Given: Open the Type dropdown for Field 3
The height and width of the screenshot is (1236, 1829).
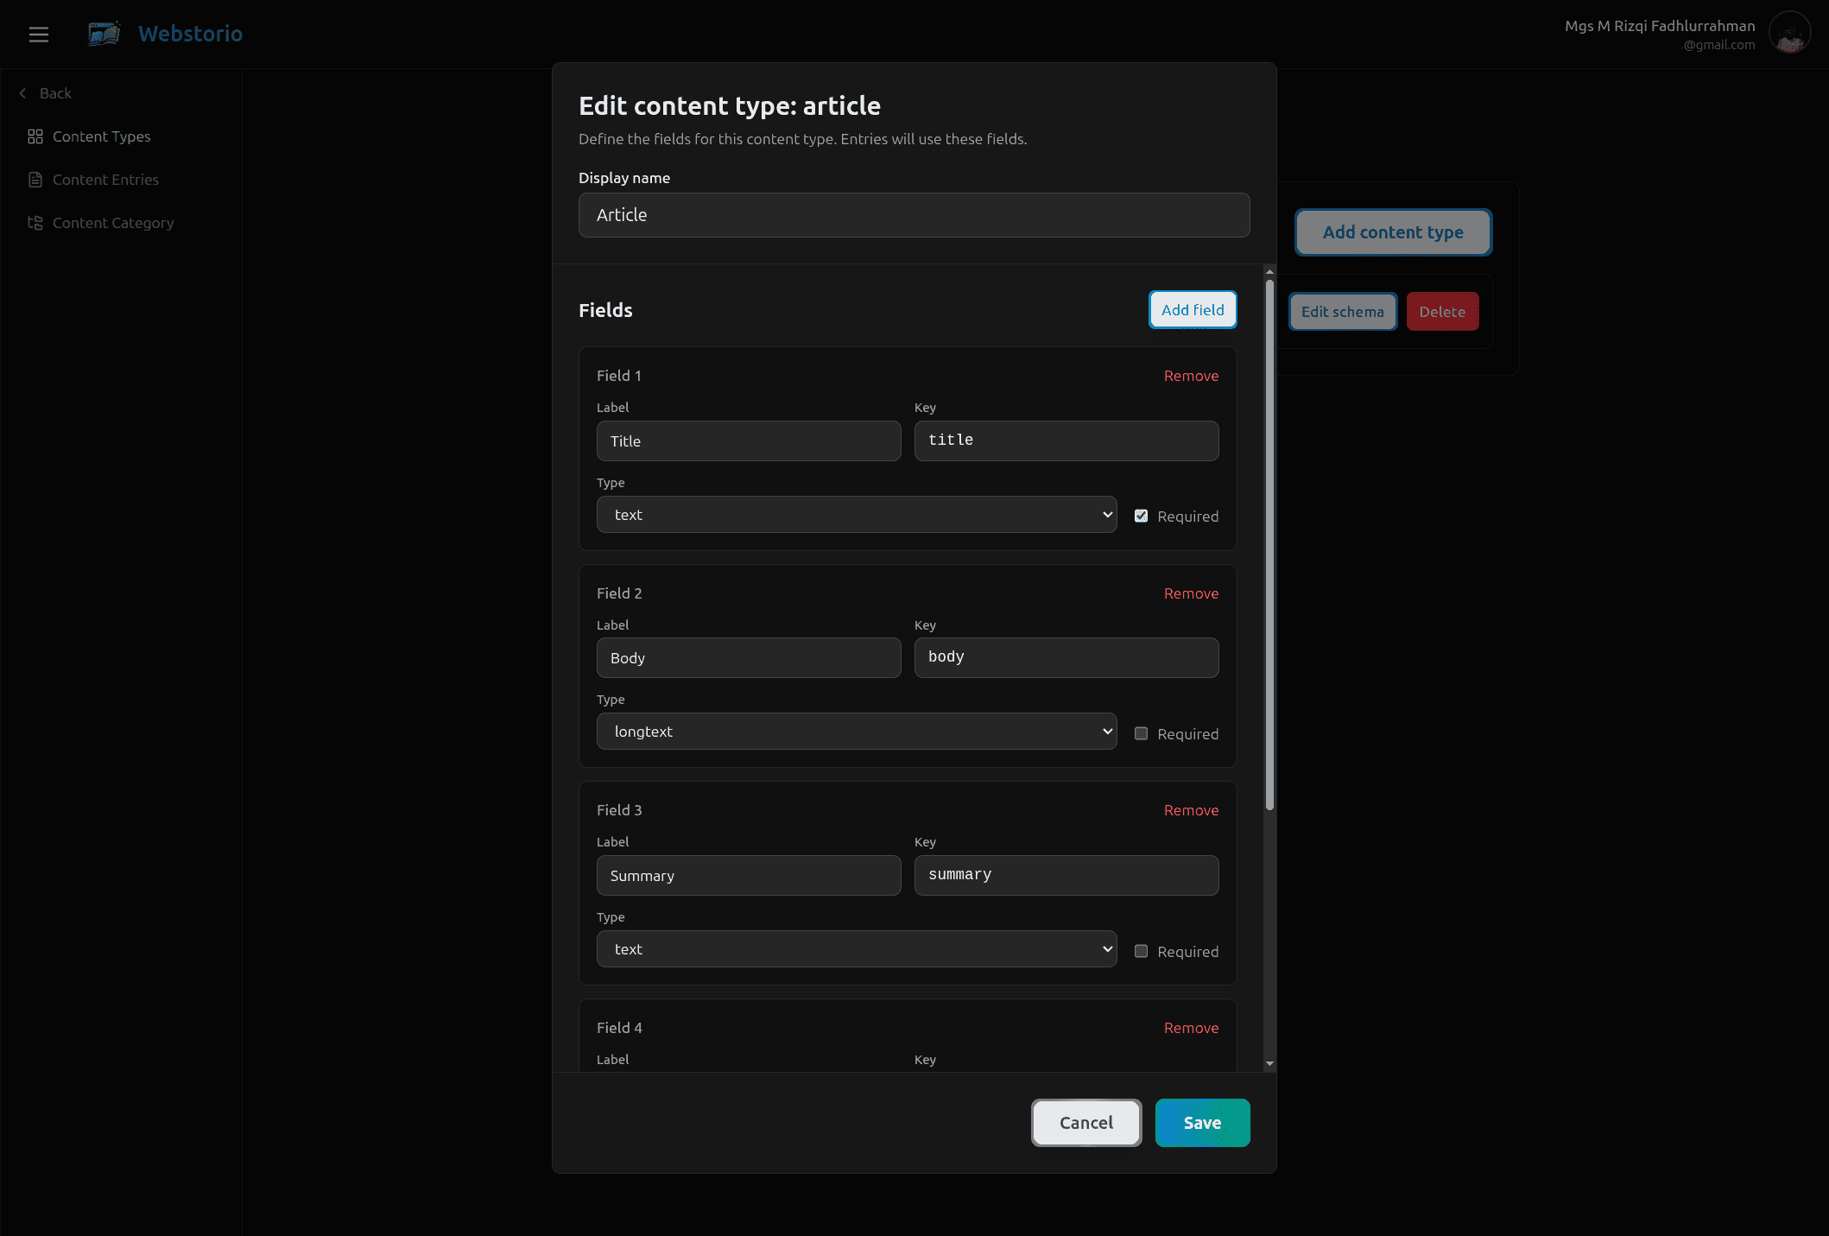Looking at the screenshot, I should pyautogui.click(x=857, y=949).
